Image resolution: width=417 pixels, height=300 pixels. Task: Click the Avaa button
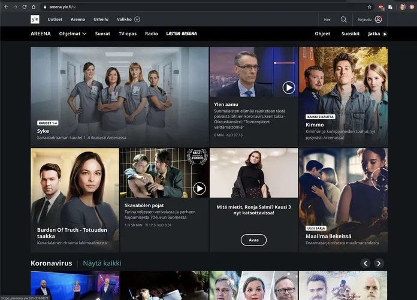pyautogui.click(x=253, y=240)
